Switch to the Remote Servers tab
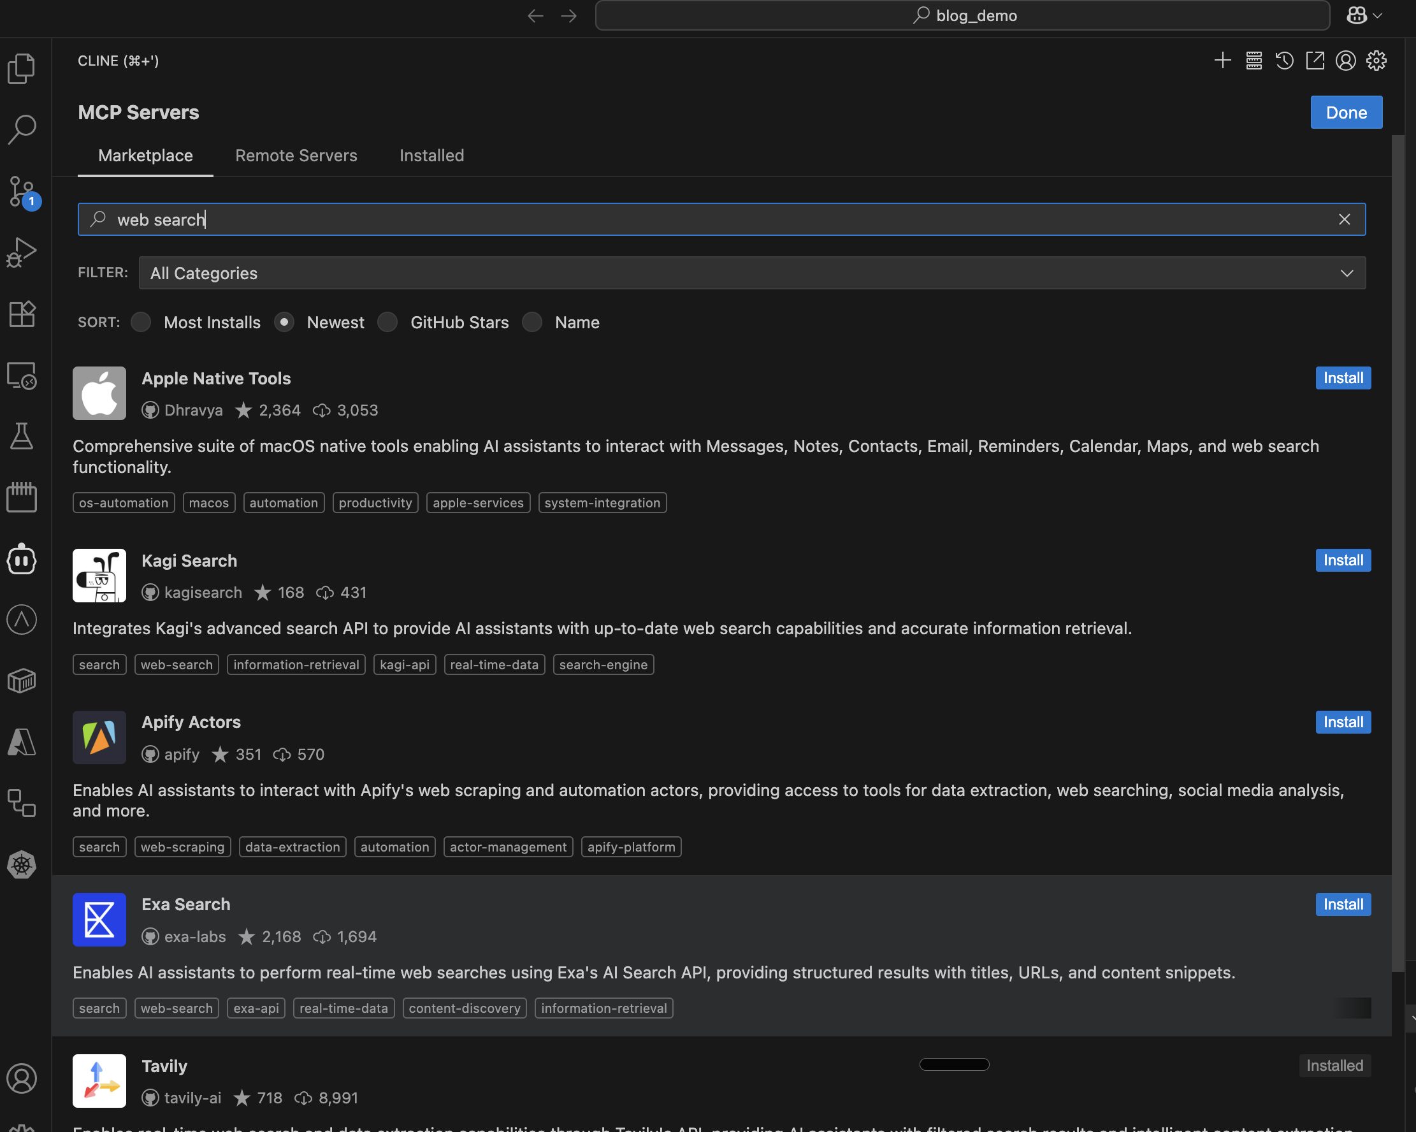This screenshot has height=1132, width=1416. pyautogui.click(x=296, y=156)
